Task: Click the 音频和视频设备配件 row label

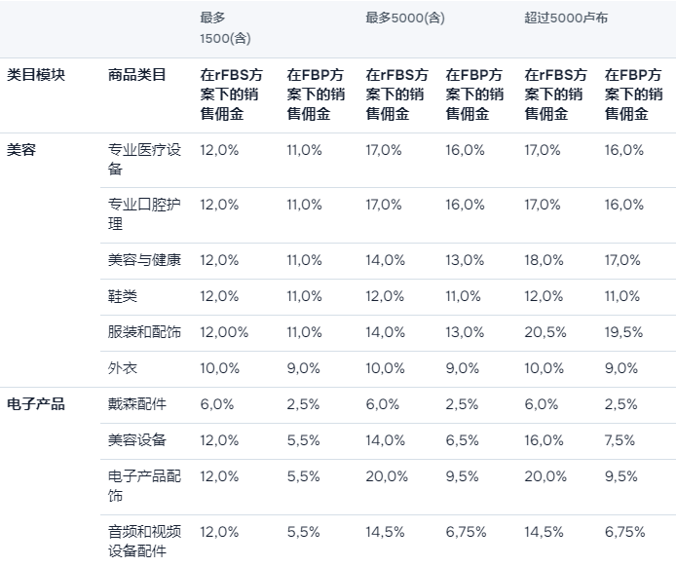Action: point(144,541)
